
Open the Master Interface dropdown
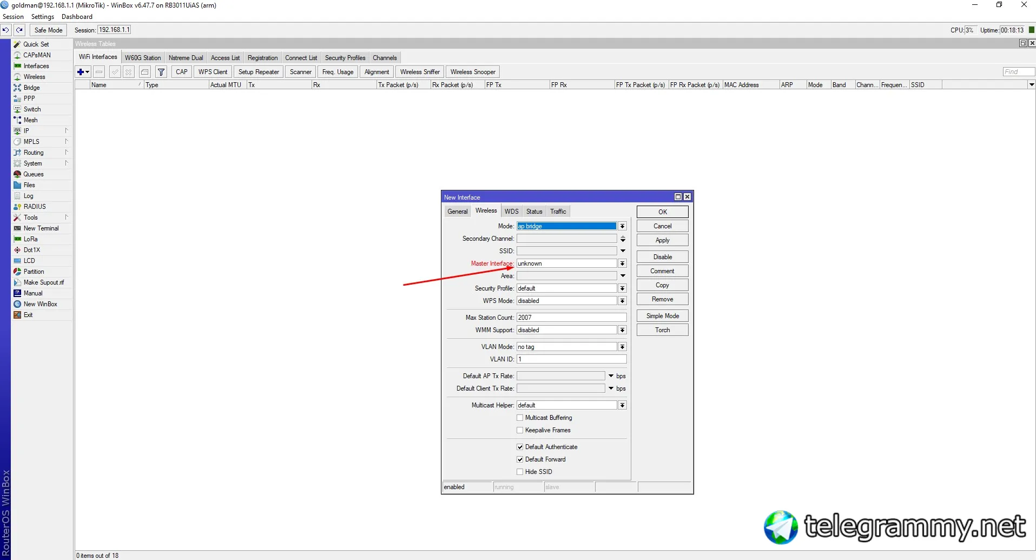623,263
